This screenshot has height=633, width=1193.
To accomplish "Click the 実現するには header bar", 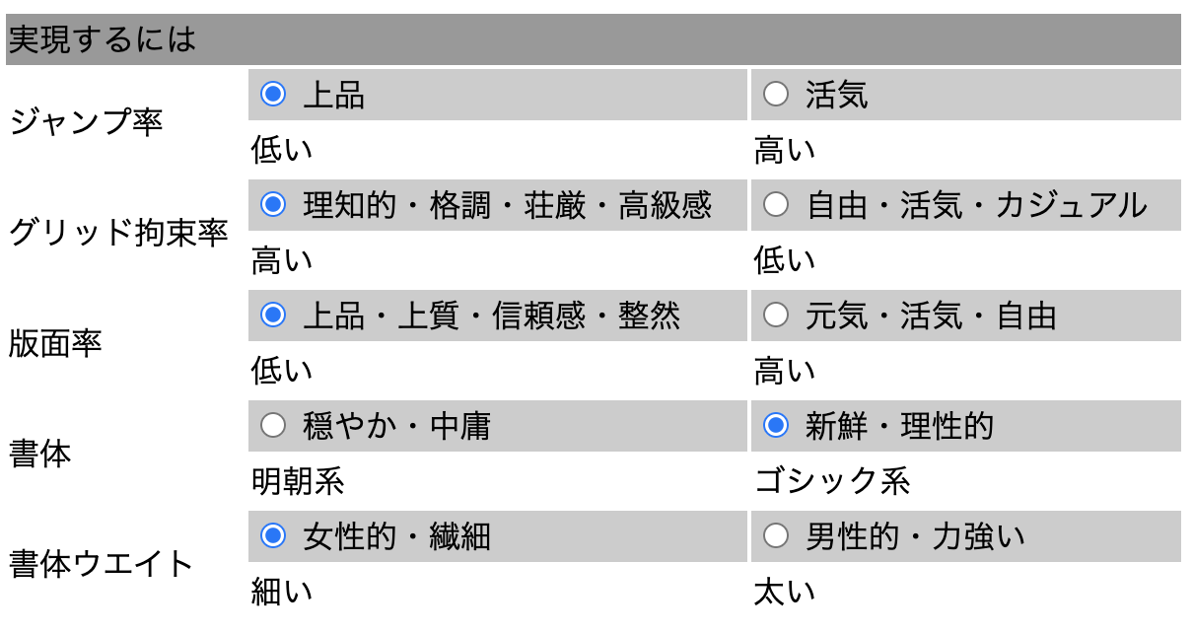I will pos(594,39).
